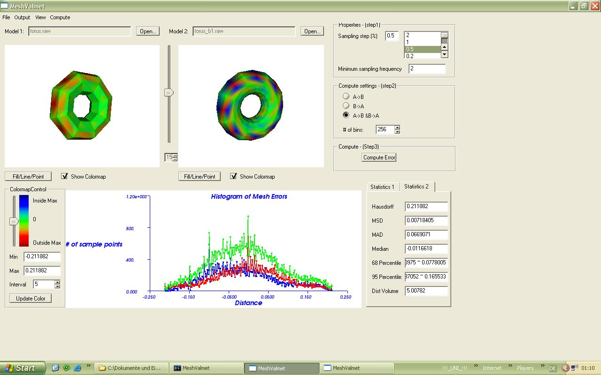601x375 pixels.
Task: Click the Update Color button
Action: (31, 298)
